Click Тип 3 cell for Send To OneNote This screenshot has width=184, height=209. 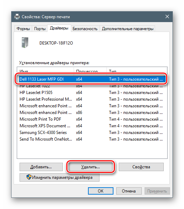pos(136,139)
